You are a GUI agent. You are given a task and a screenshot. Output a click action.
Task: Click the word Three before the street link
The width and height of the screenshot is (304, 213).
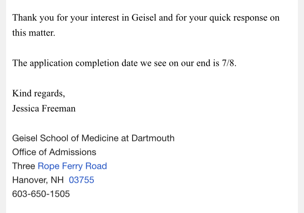(24, 166)
